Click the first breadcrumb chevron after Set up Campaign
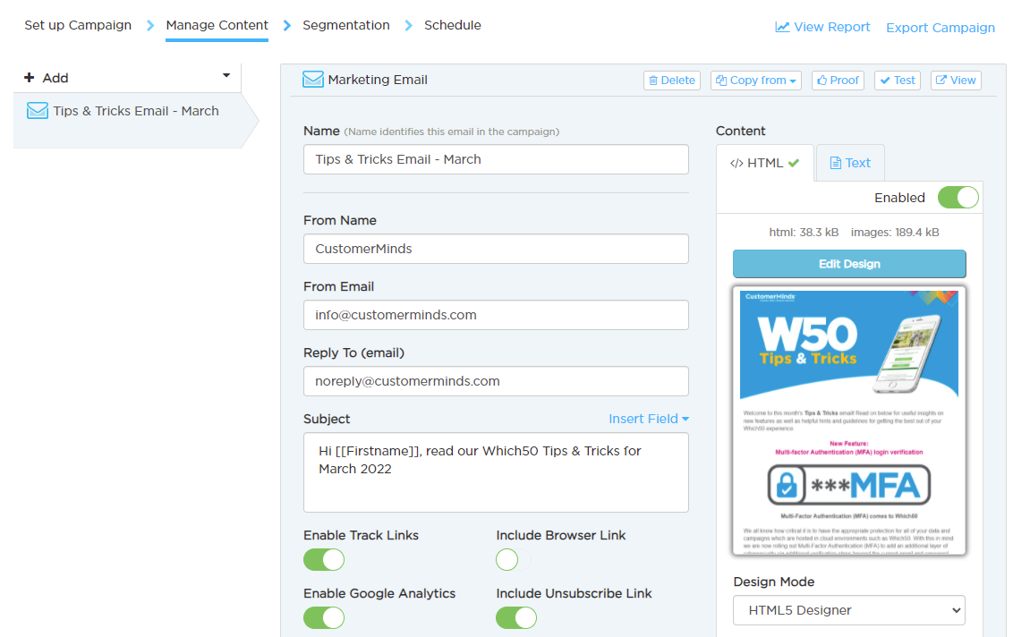1013x637 pixels. [150, 25]
